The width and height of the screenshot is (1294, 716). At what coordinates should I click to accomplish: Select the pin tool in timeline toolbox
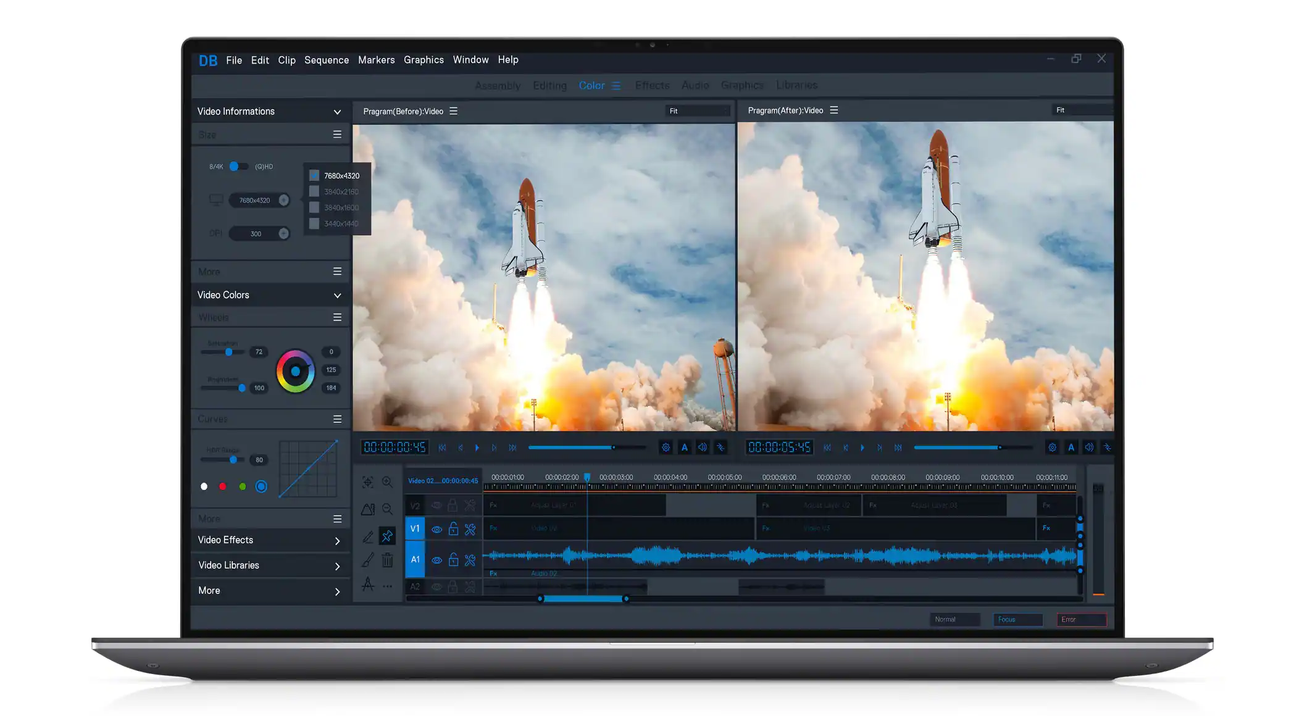(x=387, y=536)
